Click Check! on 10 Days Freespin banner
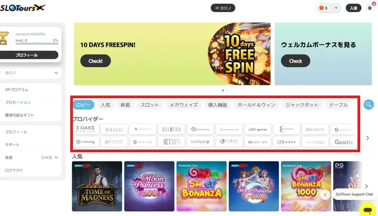The width and height of the screenshot is (378, 216). [x=96, y=60]
